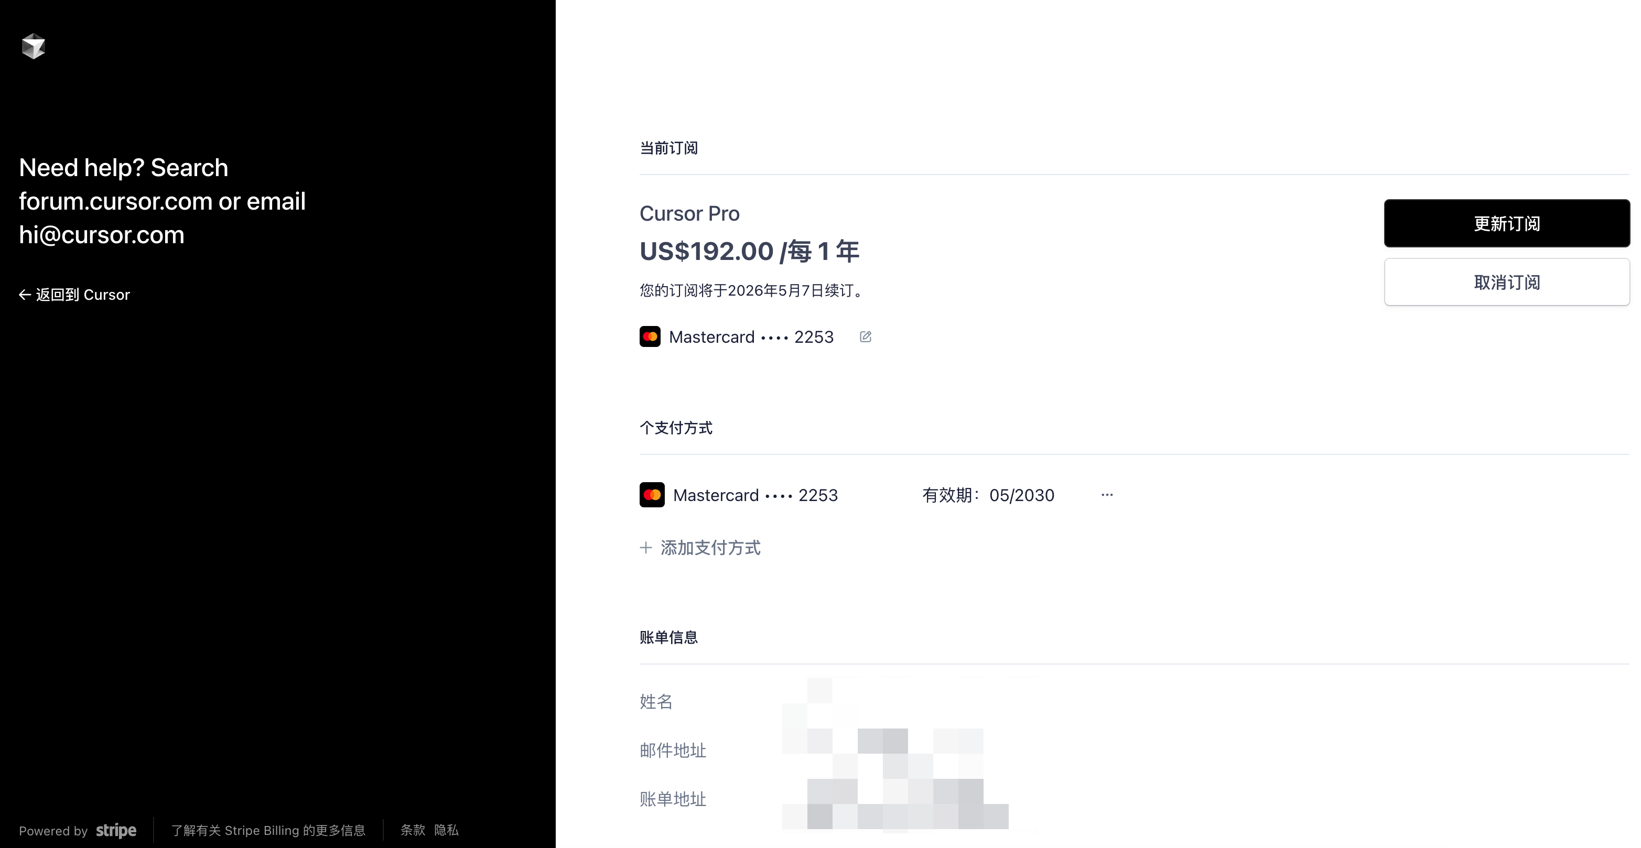Click the plus icon for adding payment
This screenshot has width=1641, height=848.
646,548
